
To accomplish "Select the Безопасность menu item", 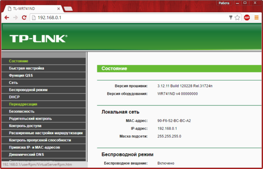I will (x=43, y=111).
